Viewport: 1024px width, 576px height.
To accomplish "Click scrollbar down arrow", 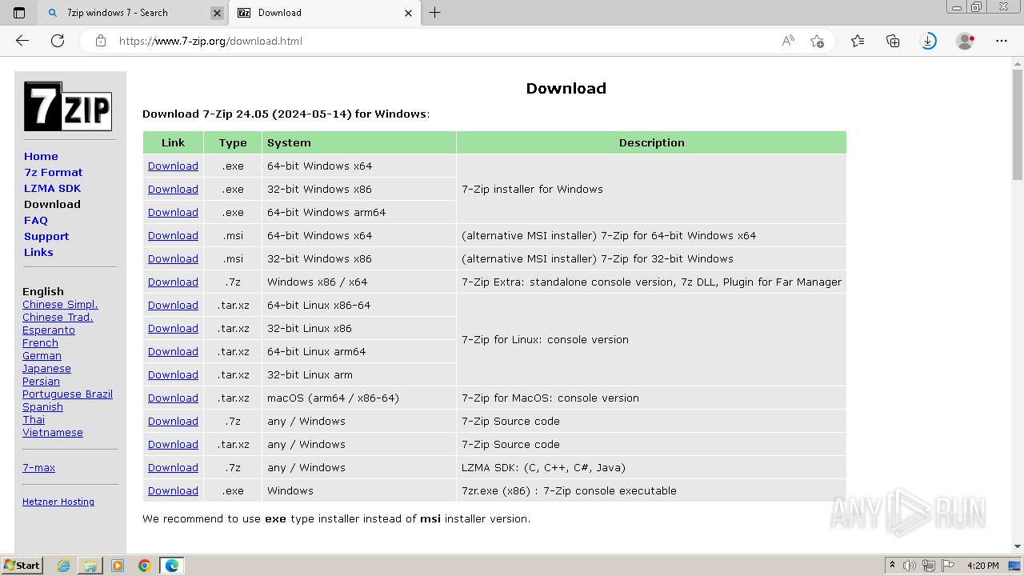I will pyautogui.click(x=1018, y=546).
